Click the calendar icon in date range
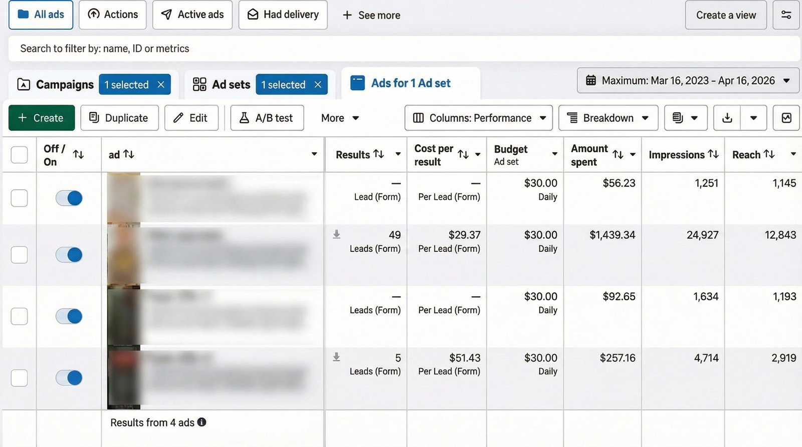Image resolution: width=802 pixels, height=447 pixels. click(x=591, y=80)
